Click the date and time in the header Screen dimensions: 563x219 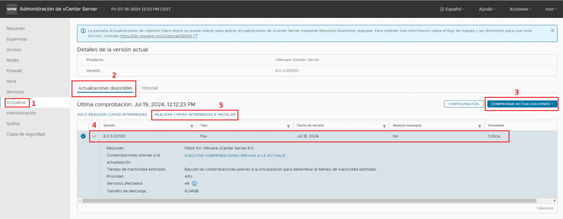(141, 9)
